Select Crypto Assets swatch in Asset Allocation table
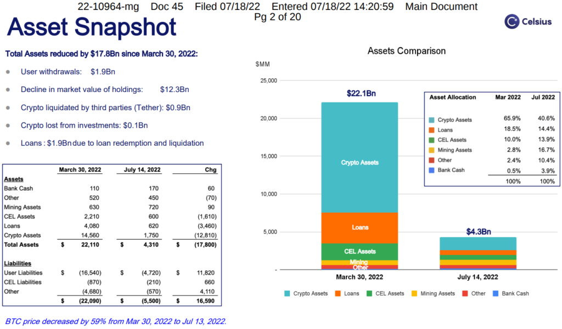The image size is (562, 329). (x=432, y=120)
